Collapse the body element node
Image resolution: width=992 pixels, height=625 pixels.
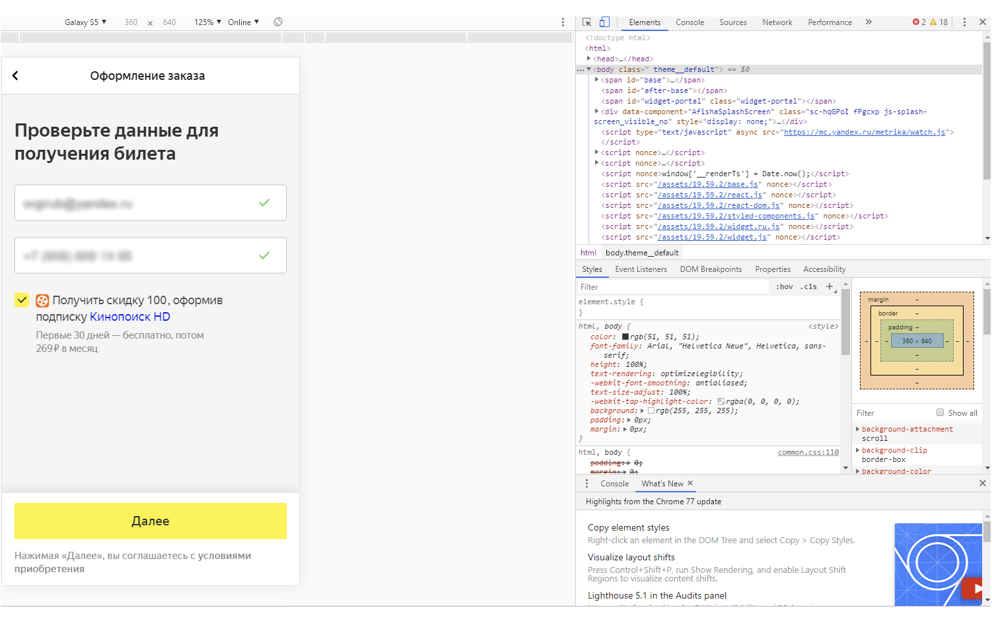pyautogui.click(x=589, y=69)
